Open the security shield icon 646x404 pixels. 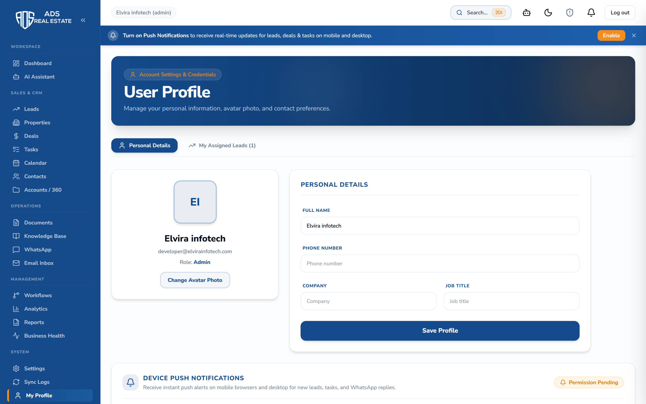click(569, 13)
